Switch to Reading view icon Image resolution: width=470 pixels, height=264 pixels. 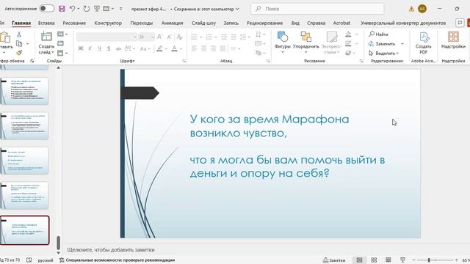[x=388, y=260]
